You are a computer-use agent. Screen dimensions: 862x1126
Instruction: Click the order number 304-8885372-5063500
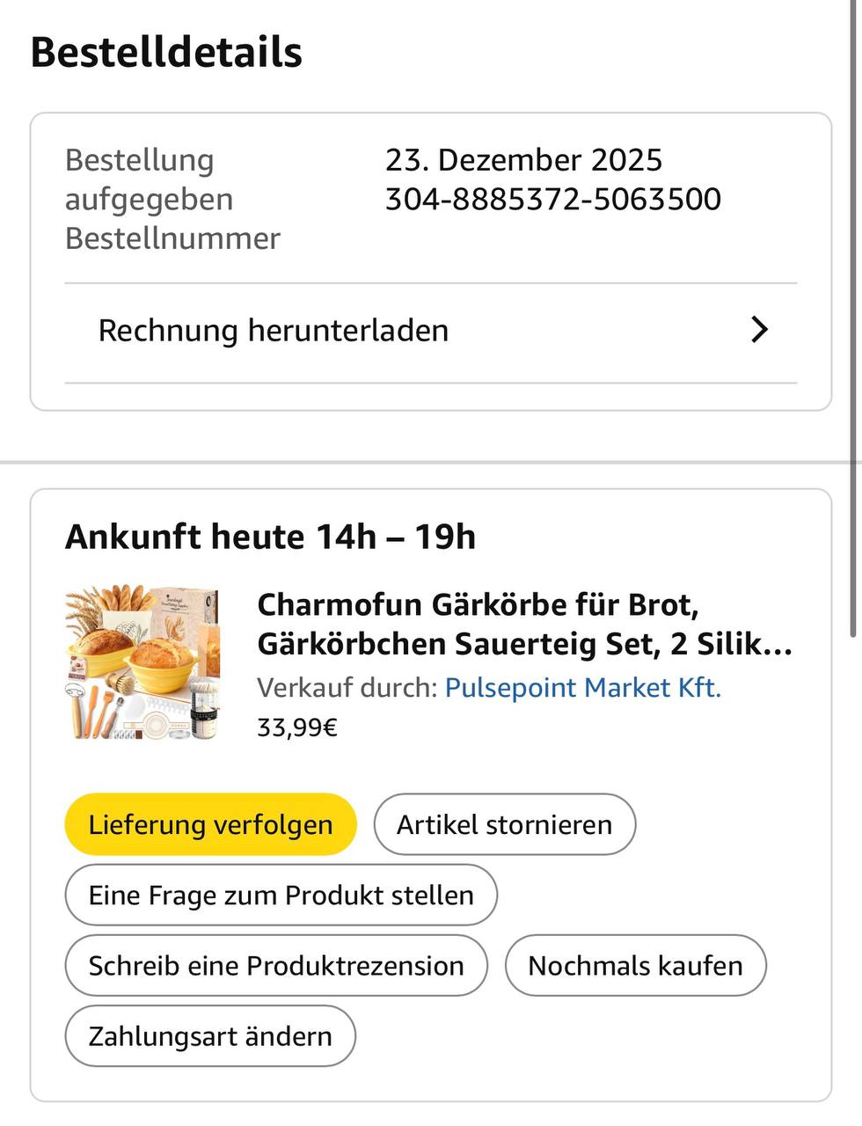552,200
